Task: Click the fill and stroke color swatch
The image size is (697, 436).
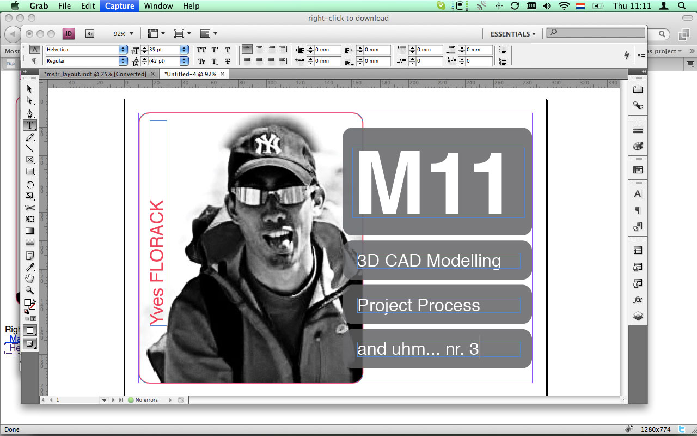Action: tap(29, 304)
